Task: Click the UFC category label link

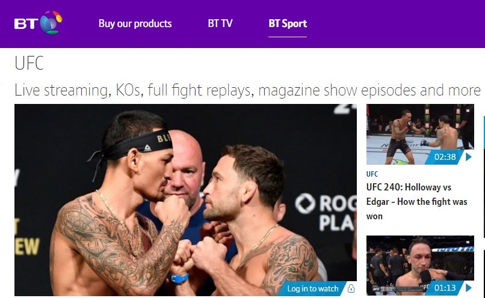Action: click(x=372, y=174)
